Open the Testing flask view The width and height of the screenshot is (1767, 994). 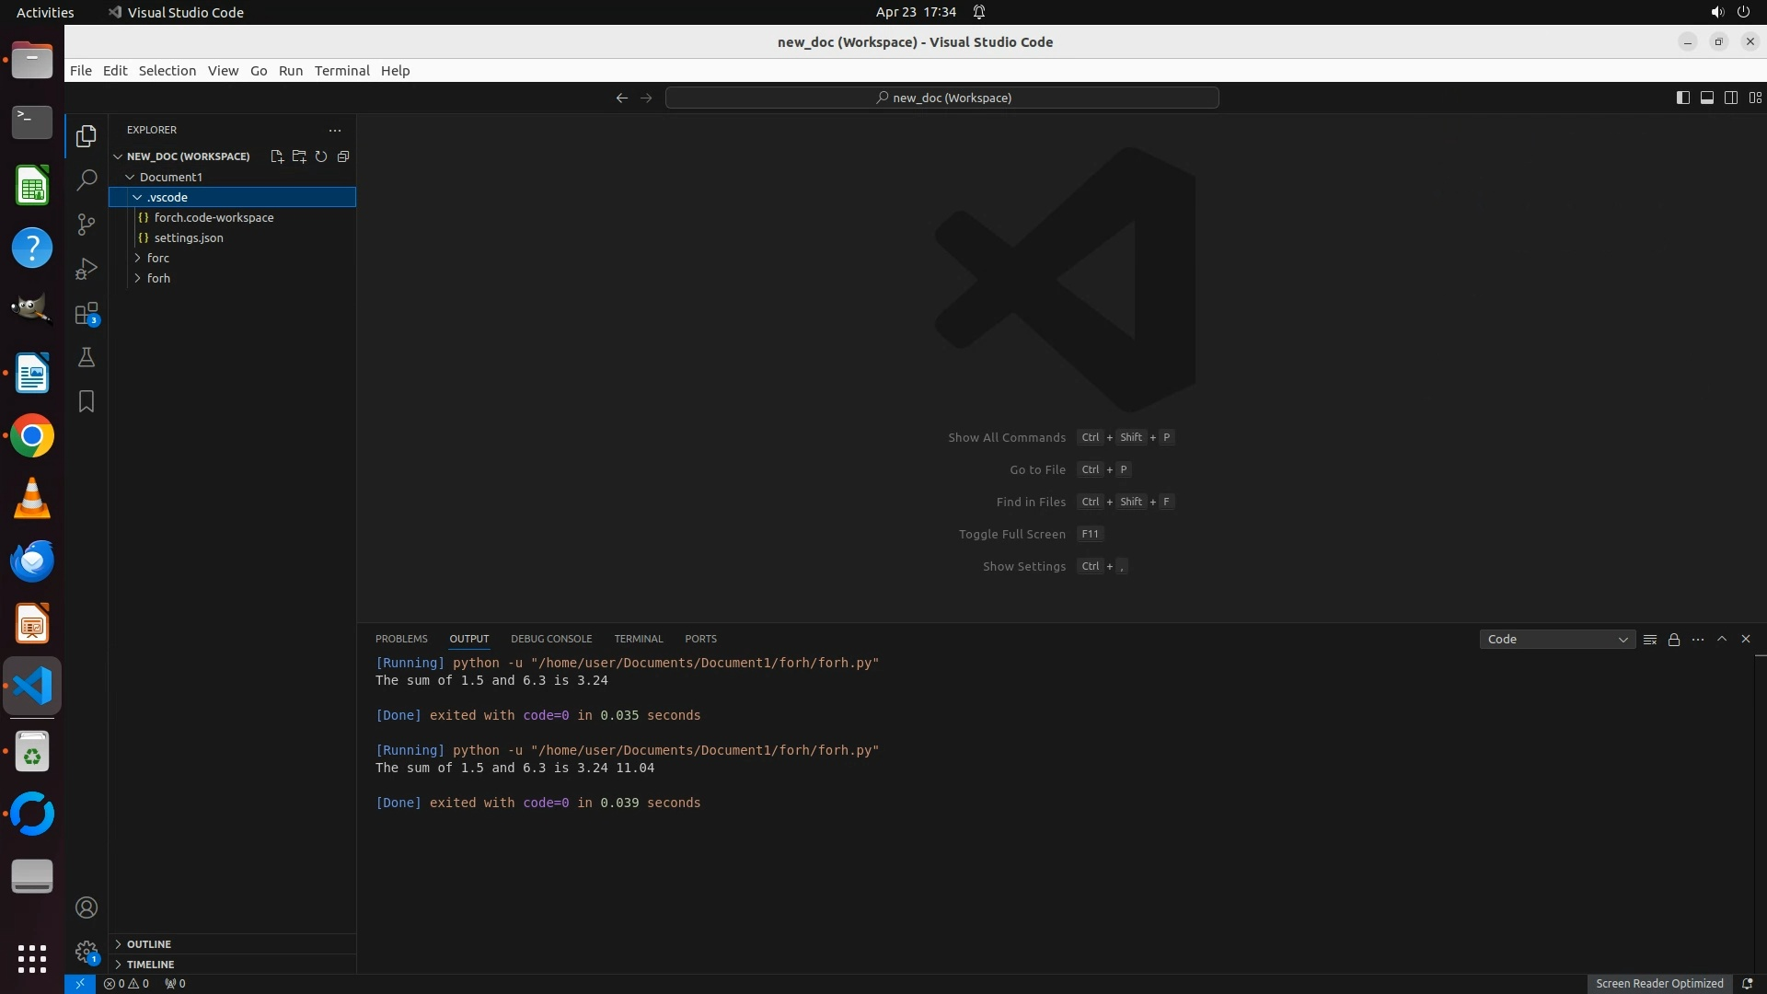click(87, 357)
